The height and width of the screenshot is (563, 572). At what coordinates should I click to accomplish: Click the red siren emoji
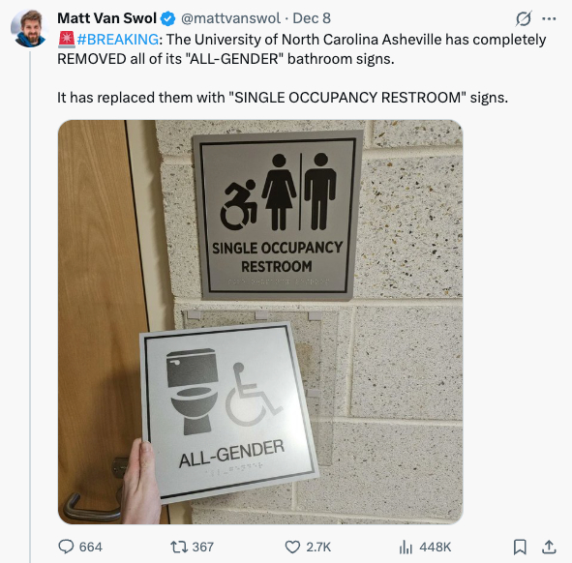tap(67, 40)
